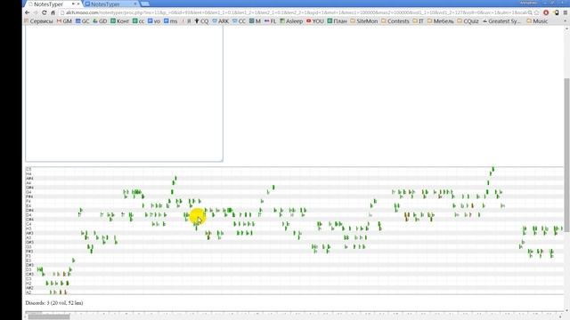Click the A#2 piano-roll row label
Image resolution: width=570 pixels, height=320 pixels.
29,288
